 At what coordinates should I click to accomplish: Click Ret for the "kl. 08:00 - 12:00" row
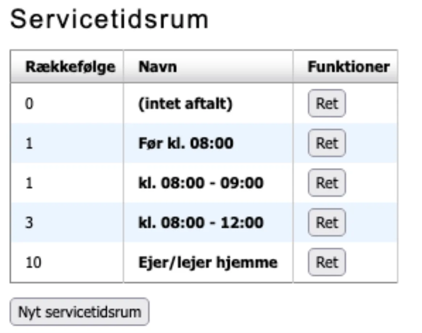click(326, 222)
